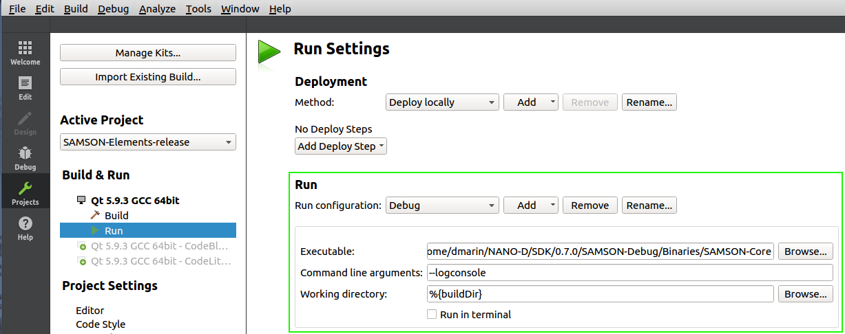
Task: Click Import Existing Build button
Action: 148,77
